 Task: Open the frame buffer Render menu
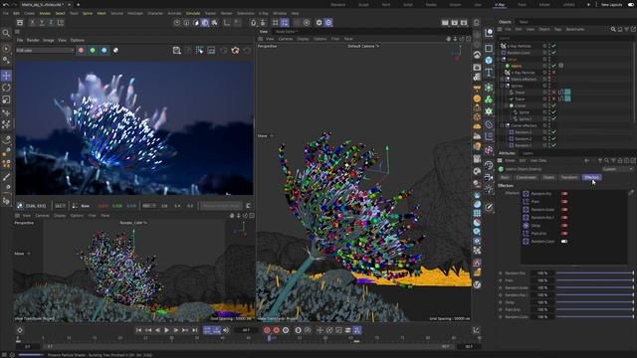click(33, 40)
